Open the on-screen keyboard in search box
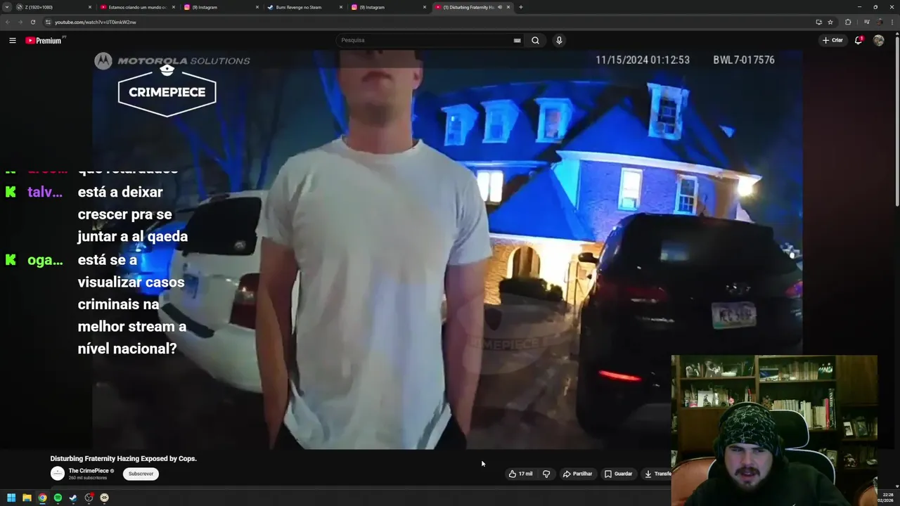Image resolution: width=900 pixels, height=506 pixels. [517, 40]
